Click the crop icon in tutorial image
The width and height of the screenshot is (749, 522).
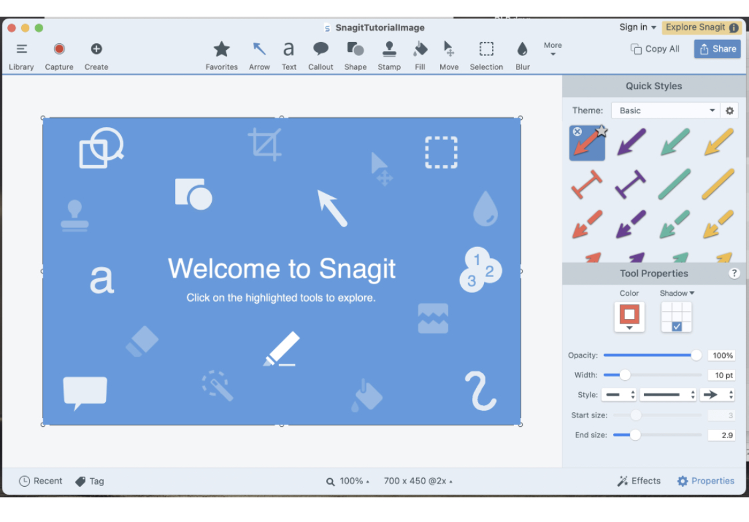pos(264,144)
